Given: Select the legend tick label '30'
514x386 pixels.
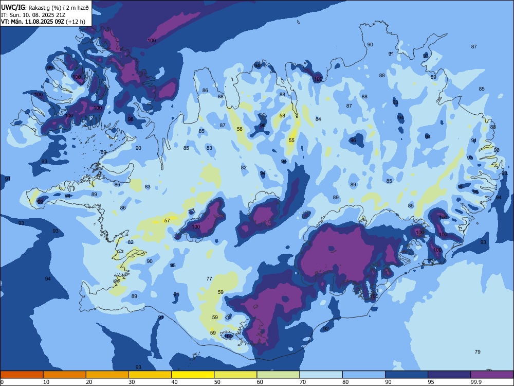Looking at the screenshot, I should 132,382.
